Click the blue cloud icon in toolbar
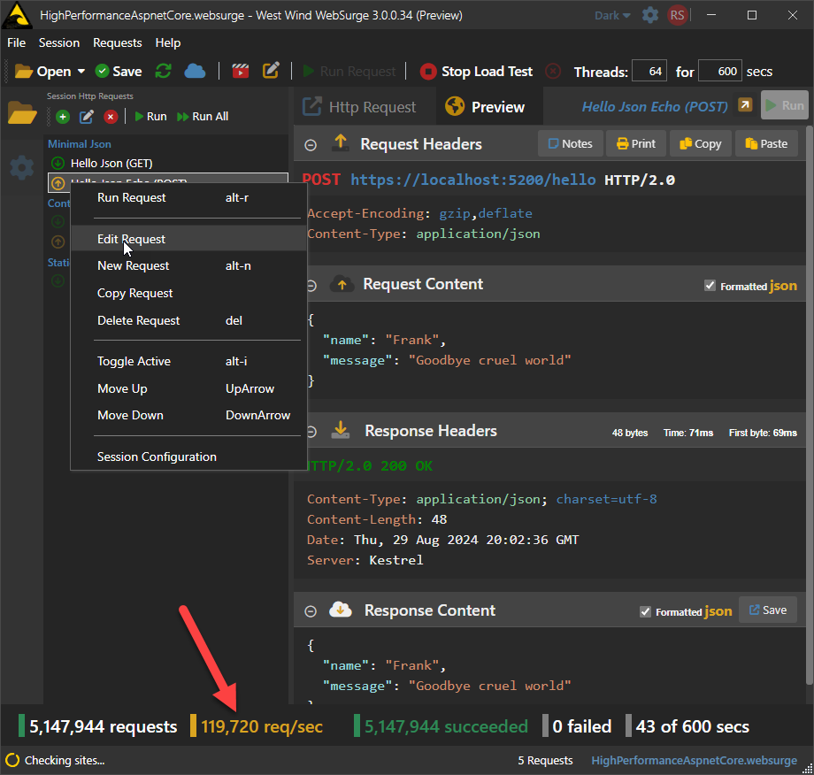Viewport: 814px width, 775px height. (x=196, y=71)
